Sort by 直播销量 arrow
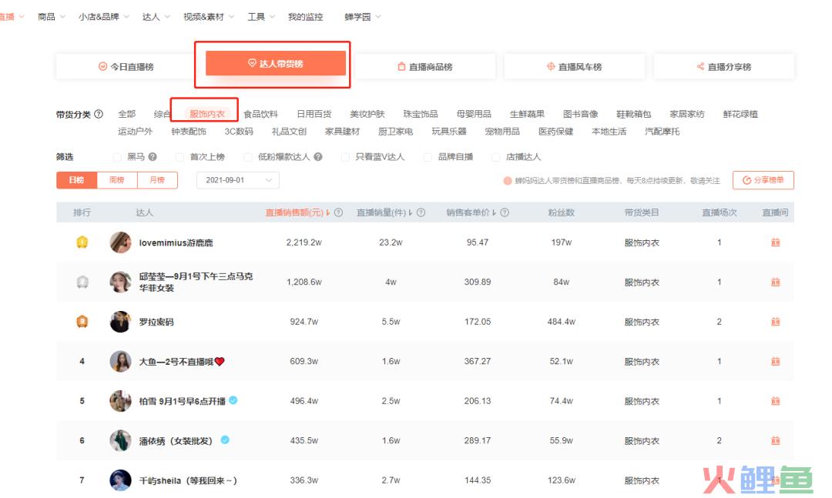832x498 pixels. click(411, 212)
